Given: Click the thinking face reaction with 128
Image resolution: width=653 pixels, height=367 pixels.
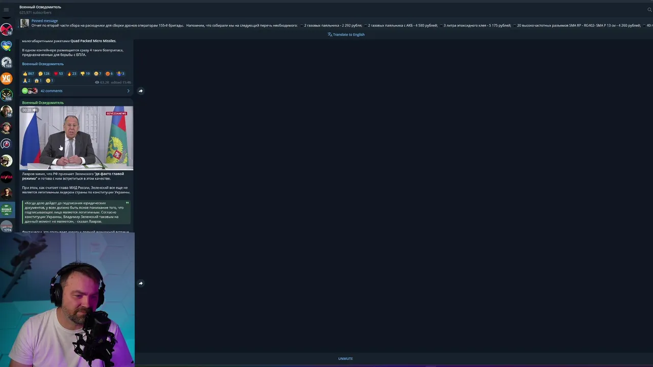Looking at the screenshot, I should point(44,73).
